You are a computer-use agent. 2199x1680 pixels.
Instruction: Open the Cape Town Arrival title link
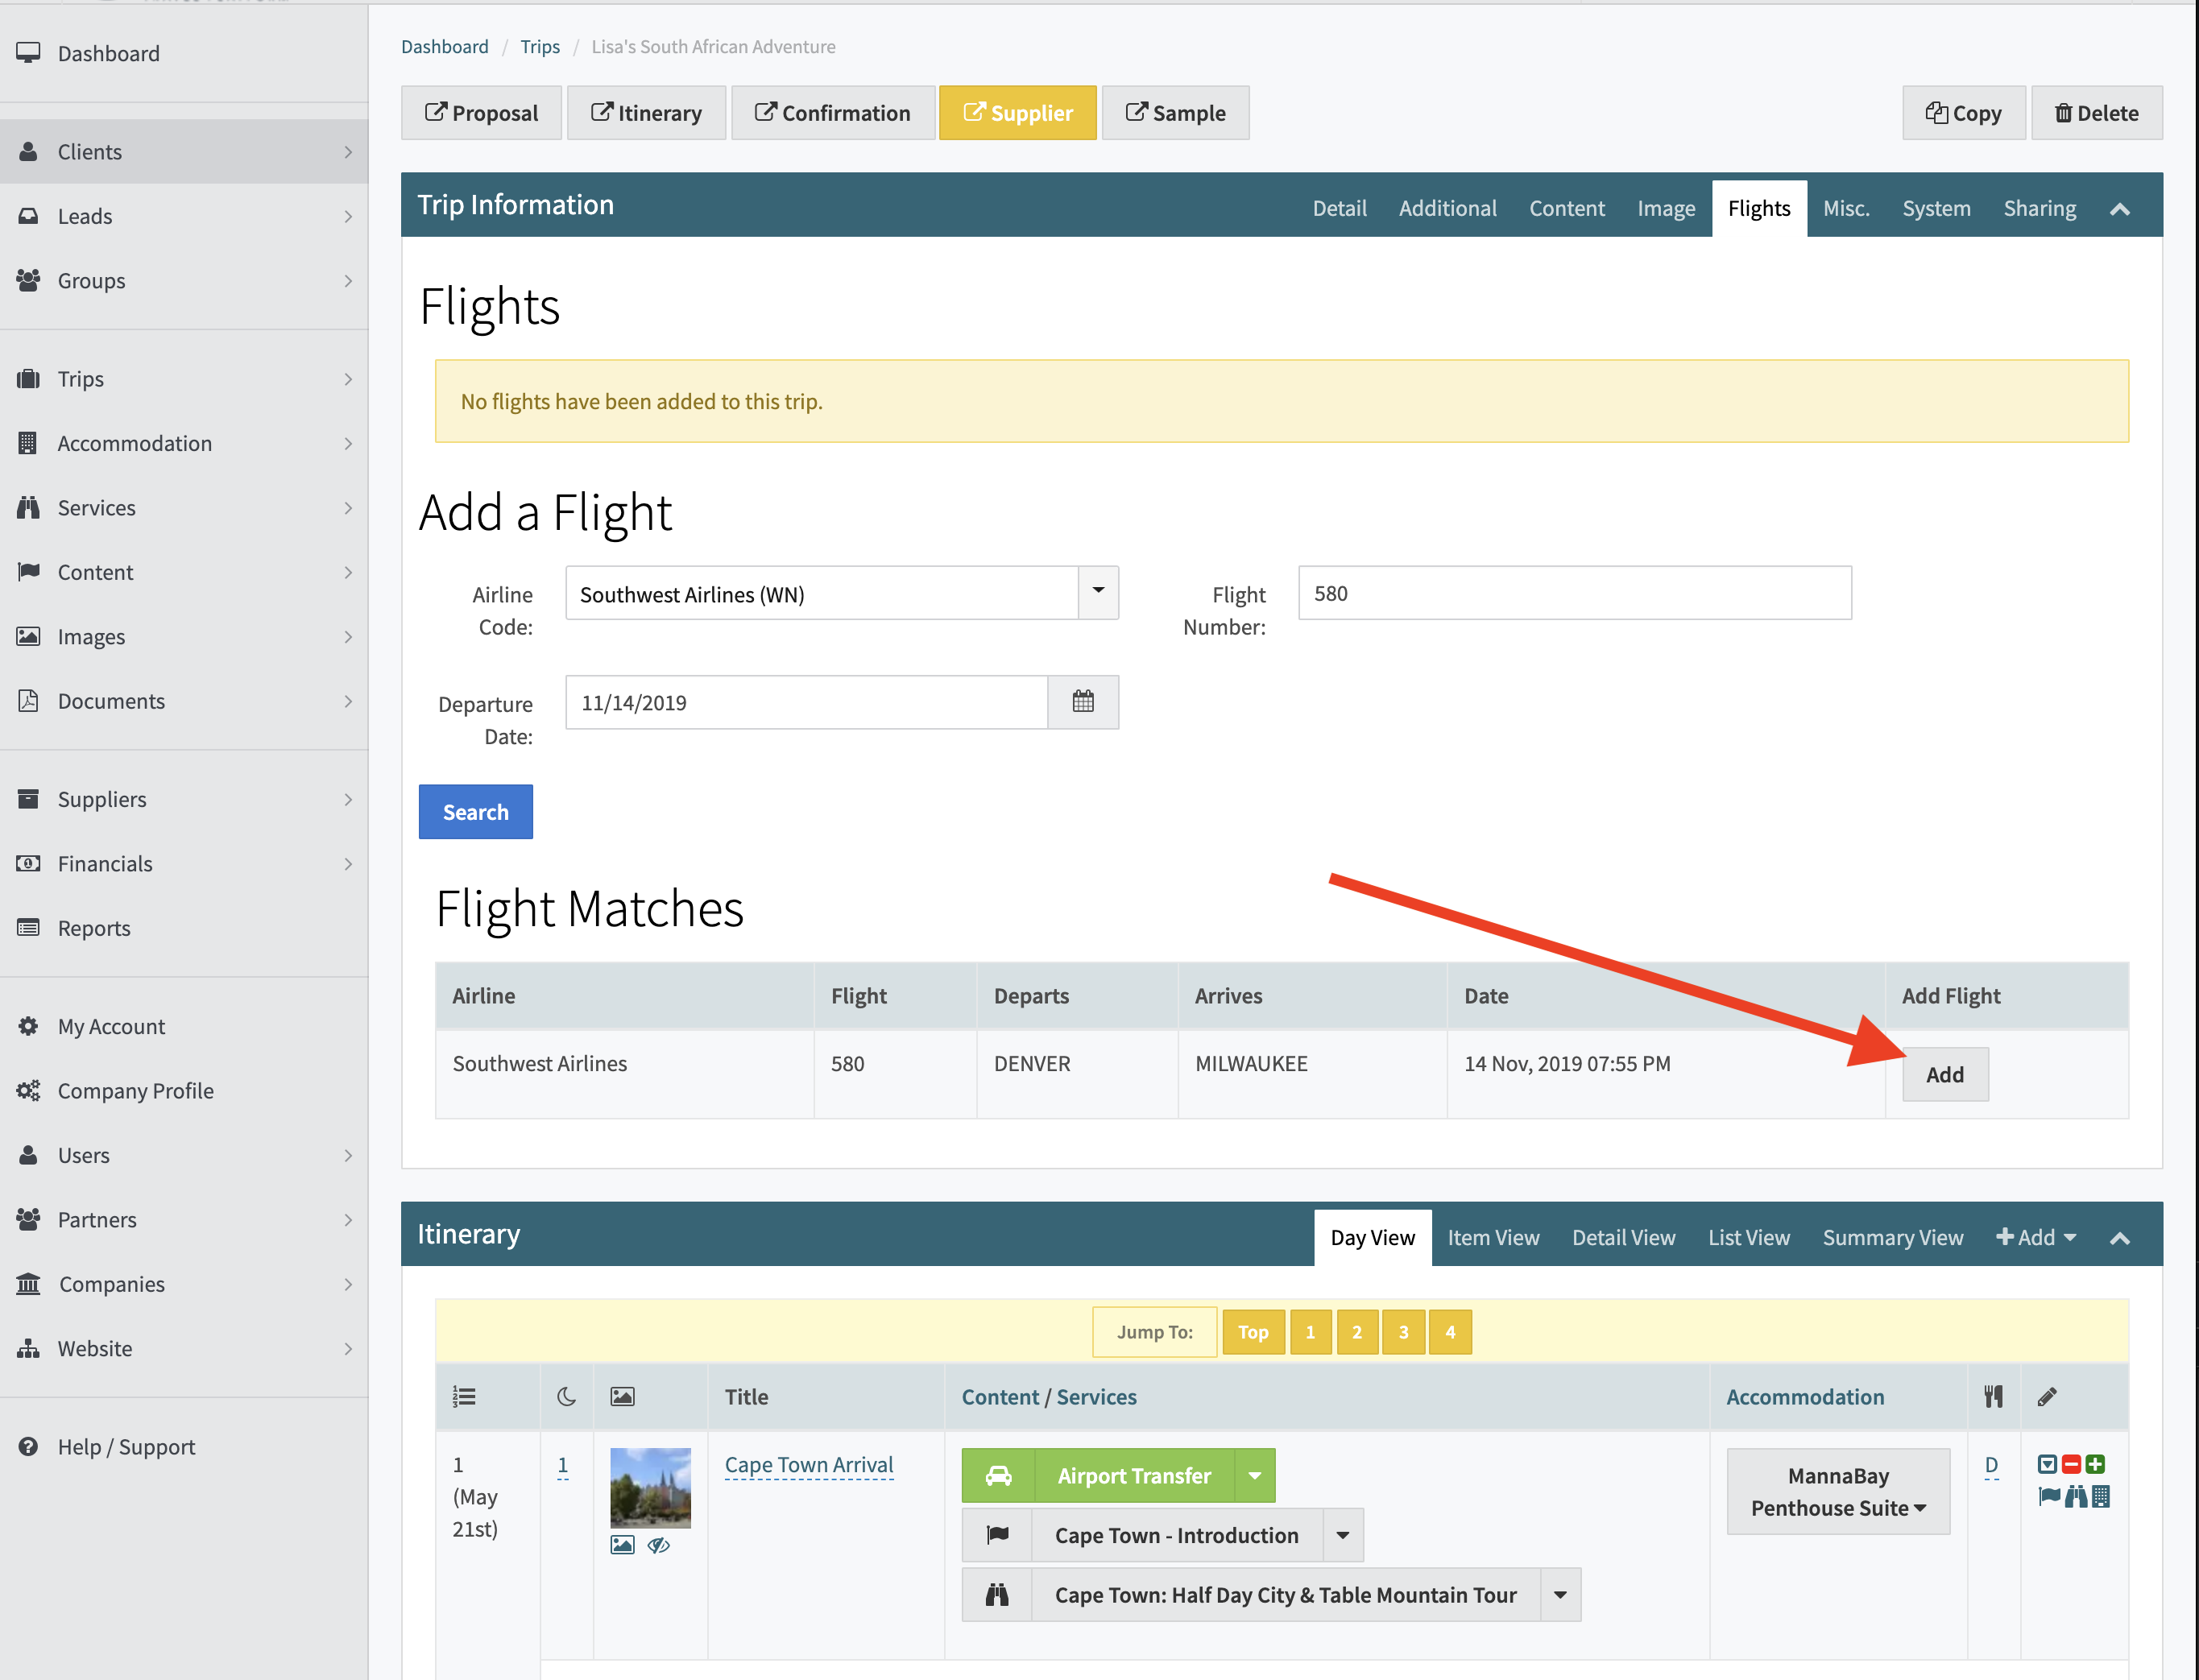[808, 1464]
